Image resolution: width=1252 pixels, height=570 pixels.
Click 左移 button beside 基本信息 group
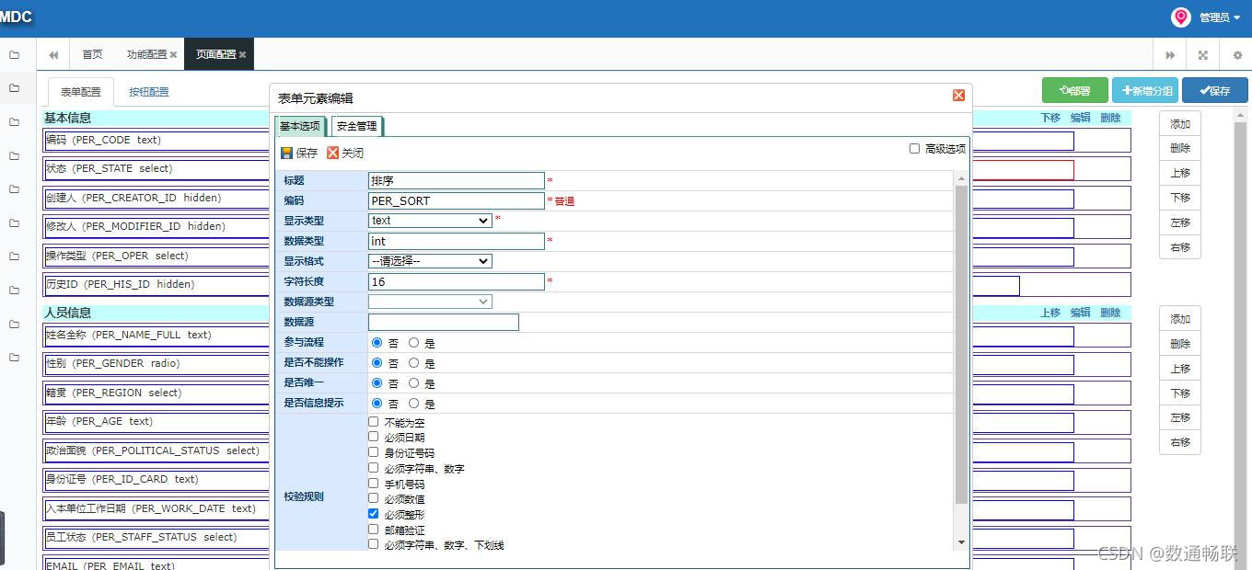[x=1180, y=222]
